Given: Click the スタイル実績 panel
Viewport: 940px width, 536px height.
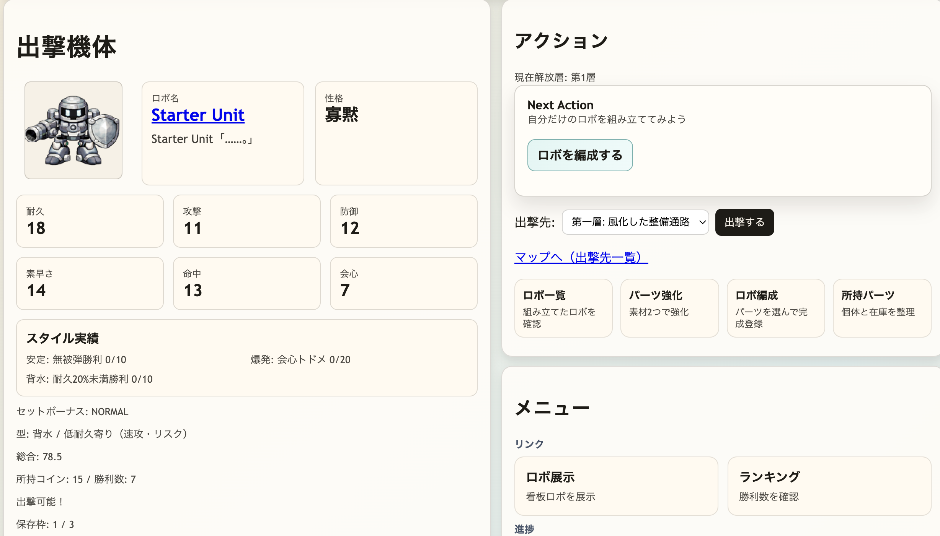Looking at the screenshot, I should 246,358.
